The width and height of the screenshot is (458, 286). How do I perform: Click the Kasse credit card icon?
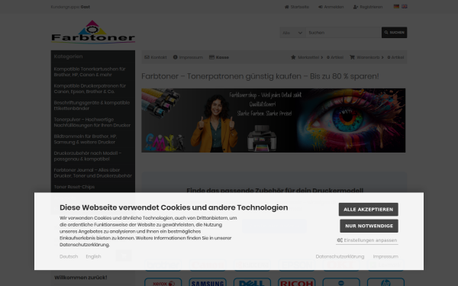click(211, 57)
